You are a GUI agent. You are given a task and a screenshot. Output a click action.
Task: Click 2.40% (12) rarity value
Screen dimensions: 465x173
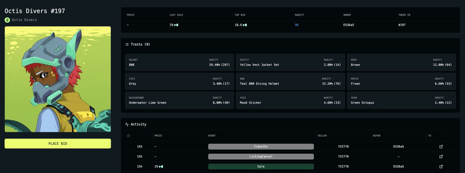pyautogui.click(x=443, y=103)
